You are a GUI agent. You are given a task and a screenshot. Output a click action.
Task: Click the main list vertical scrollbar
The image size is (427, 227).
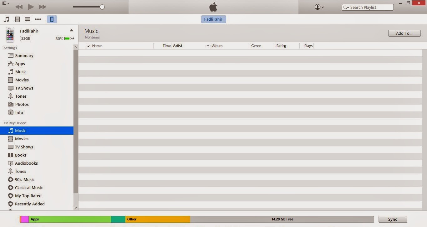(x=424, y=130)
